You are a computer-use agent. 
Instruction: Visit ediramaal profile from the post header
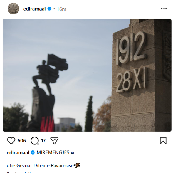coord(34,9)
